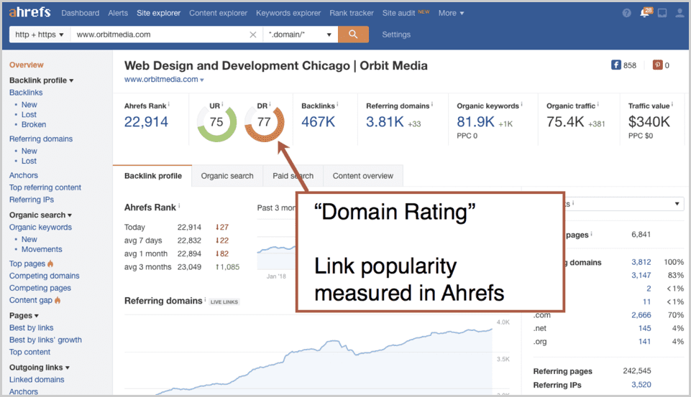Open the http + https protocol dropdown
691x397 pixels.
click(x=40, y=34)
